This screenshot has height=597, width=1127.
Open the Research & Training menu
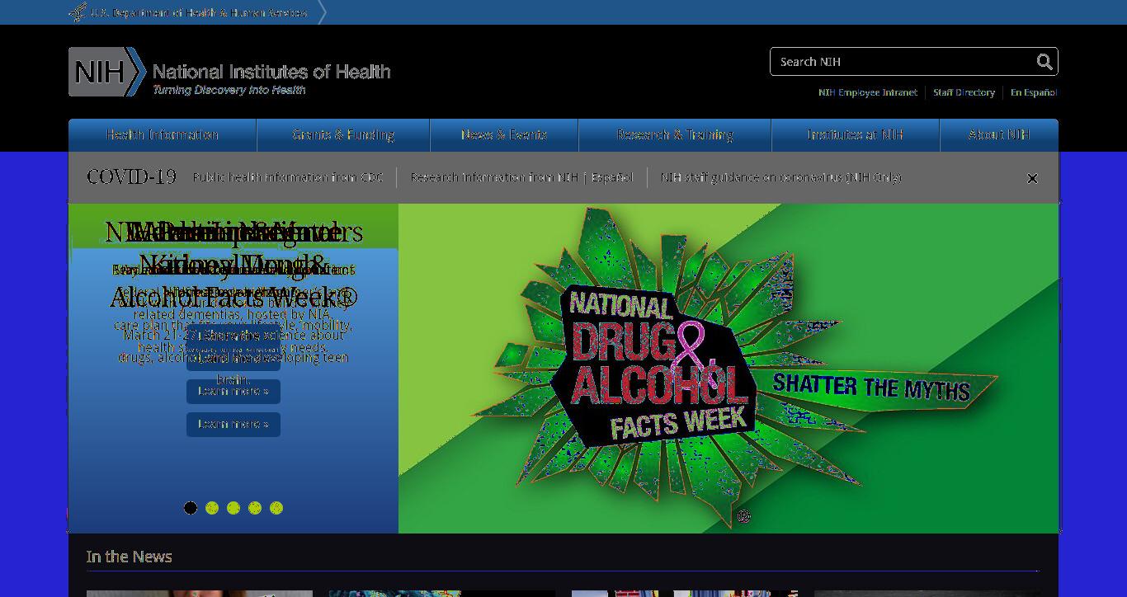pos(675,135)
